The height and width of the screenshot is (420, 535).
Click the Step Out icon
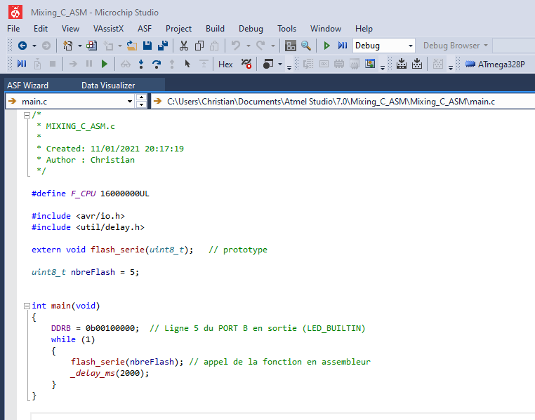pos(172,64)
